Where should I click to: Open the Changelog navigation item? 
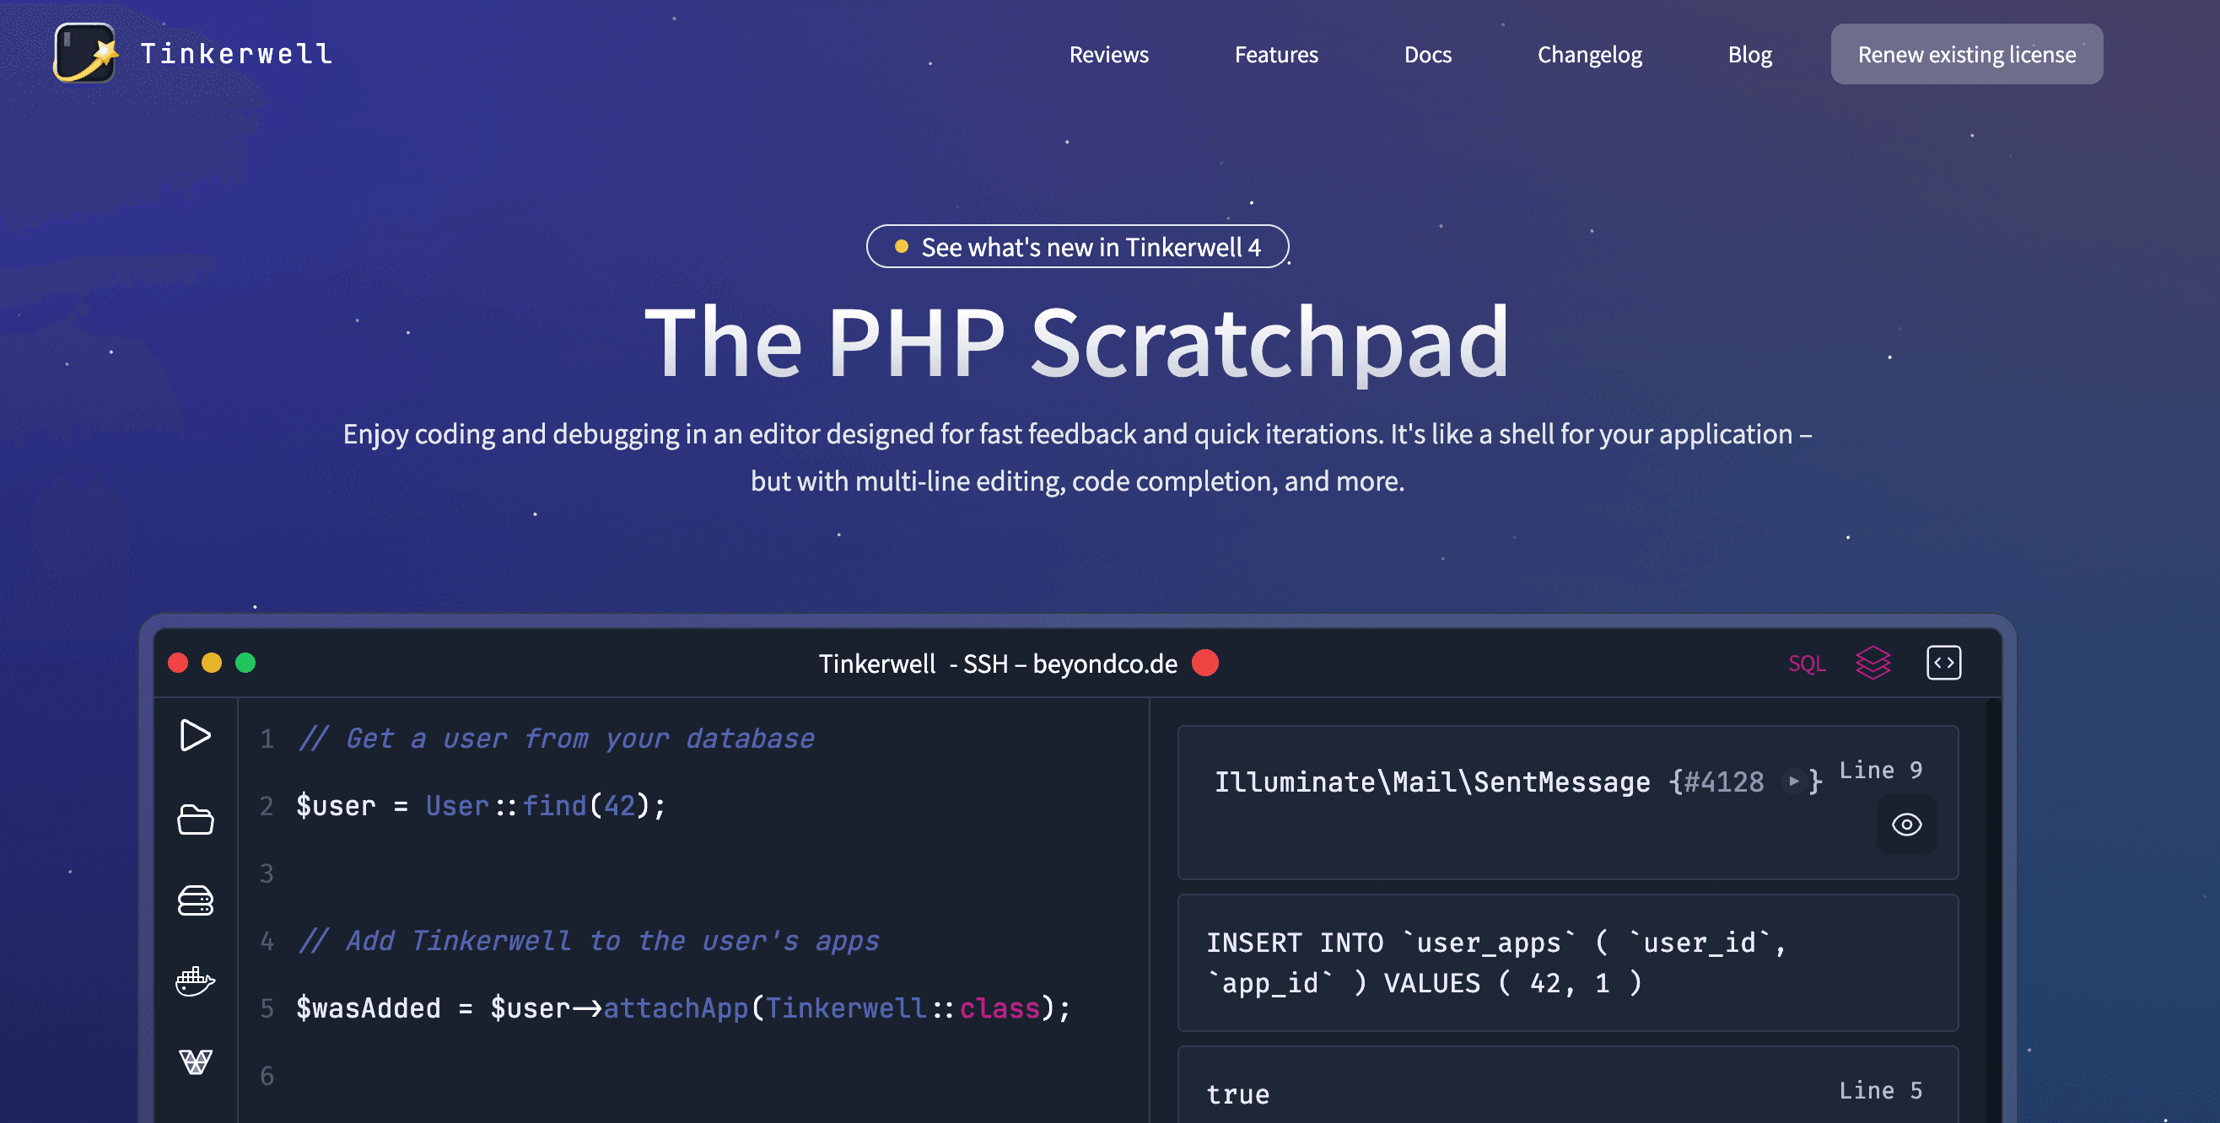pyautogui.click(x=1589, y=54)
